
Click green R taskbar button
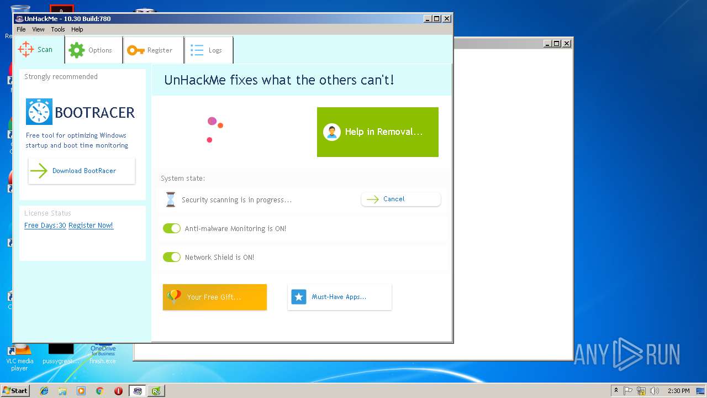[156, 391]
